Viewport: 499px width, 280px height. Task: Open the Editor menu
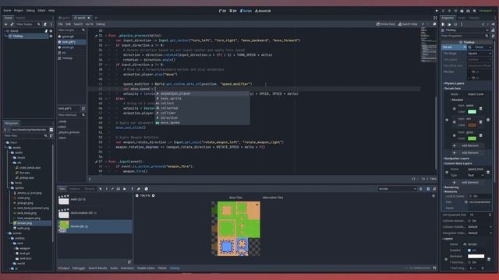point(41,10)
